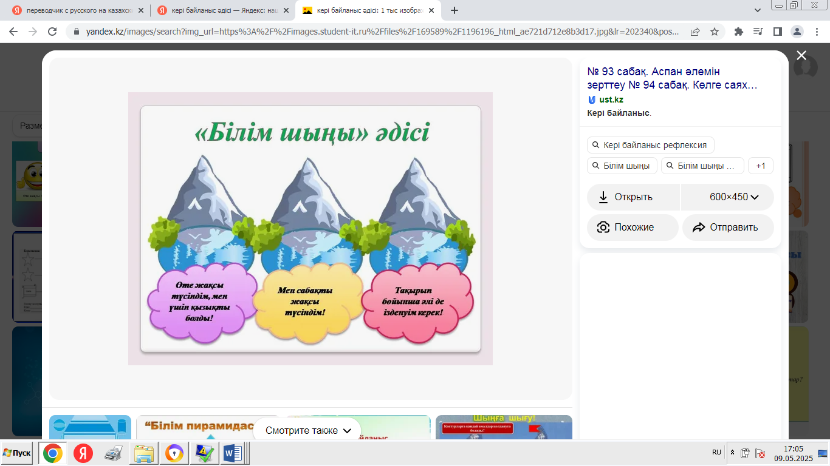Click the 'Отправить' share button

[728, 227]
